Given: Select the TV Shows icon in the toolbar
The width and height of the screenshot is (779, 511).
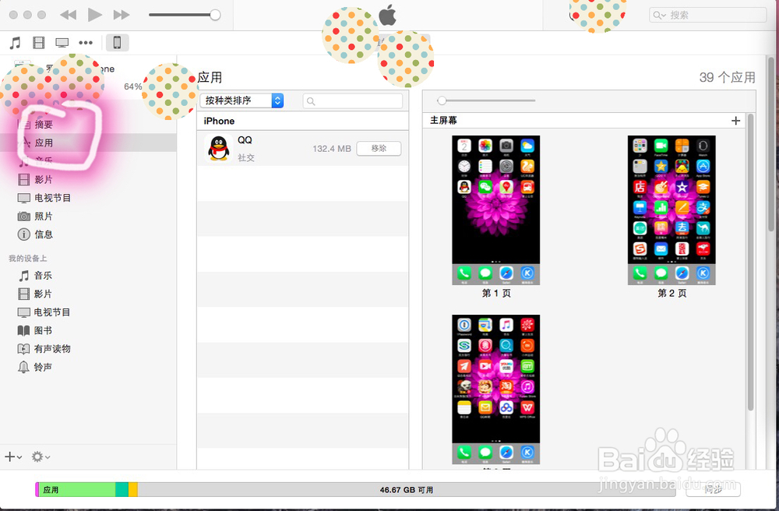Looking at the screenshot, I should [62, 42].
